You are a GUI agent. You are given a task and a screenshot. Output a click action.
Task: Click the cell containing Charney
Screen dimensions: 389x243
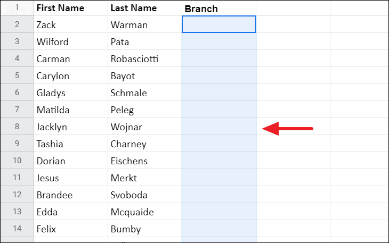[145, 144]
